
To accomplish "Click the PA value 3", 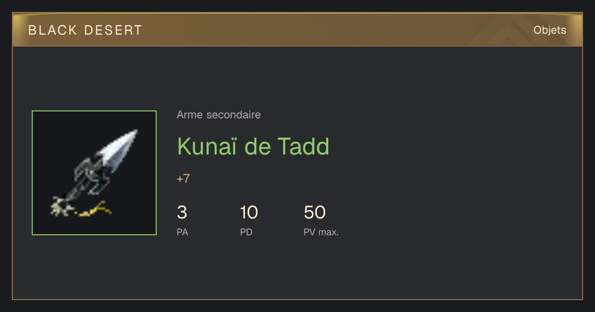I will 182,212.
